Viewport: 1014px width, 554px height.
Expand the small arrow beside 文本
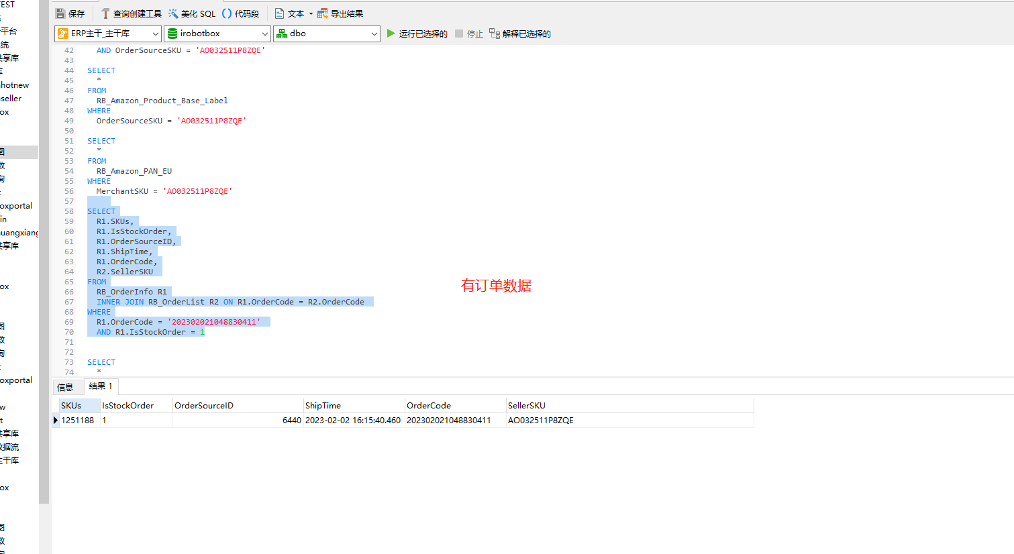pos(311,13)
